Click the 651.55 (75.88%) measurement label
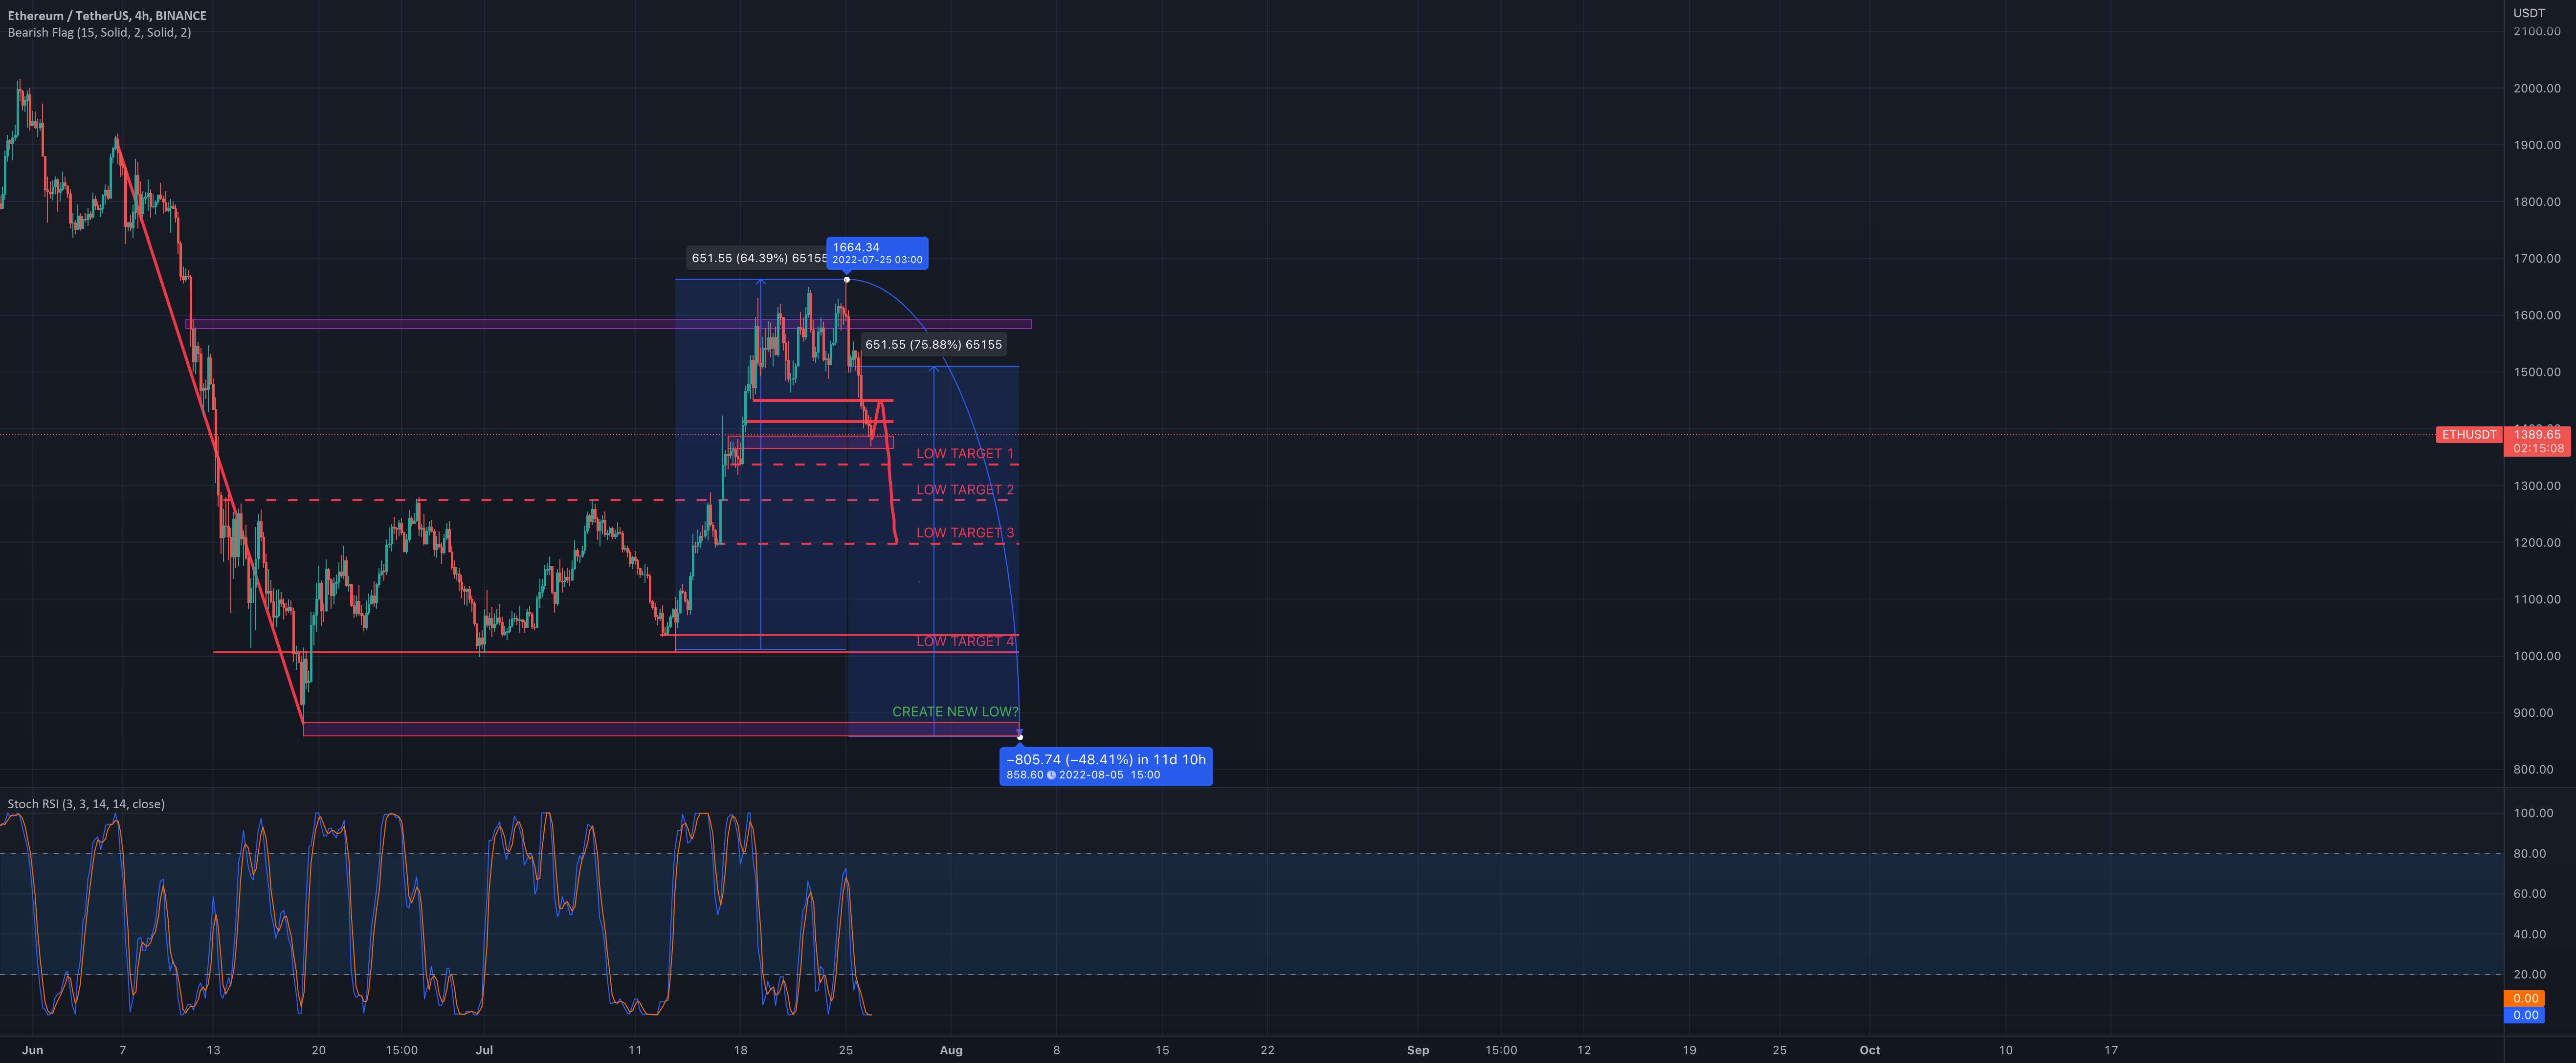This screenshot has width=2576, height=1063. 933,345
